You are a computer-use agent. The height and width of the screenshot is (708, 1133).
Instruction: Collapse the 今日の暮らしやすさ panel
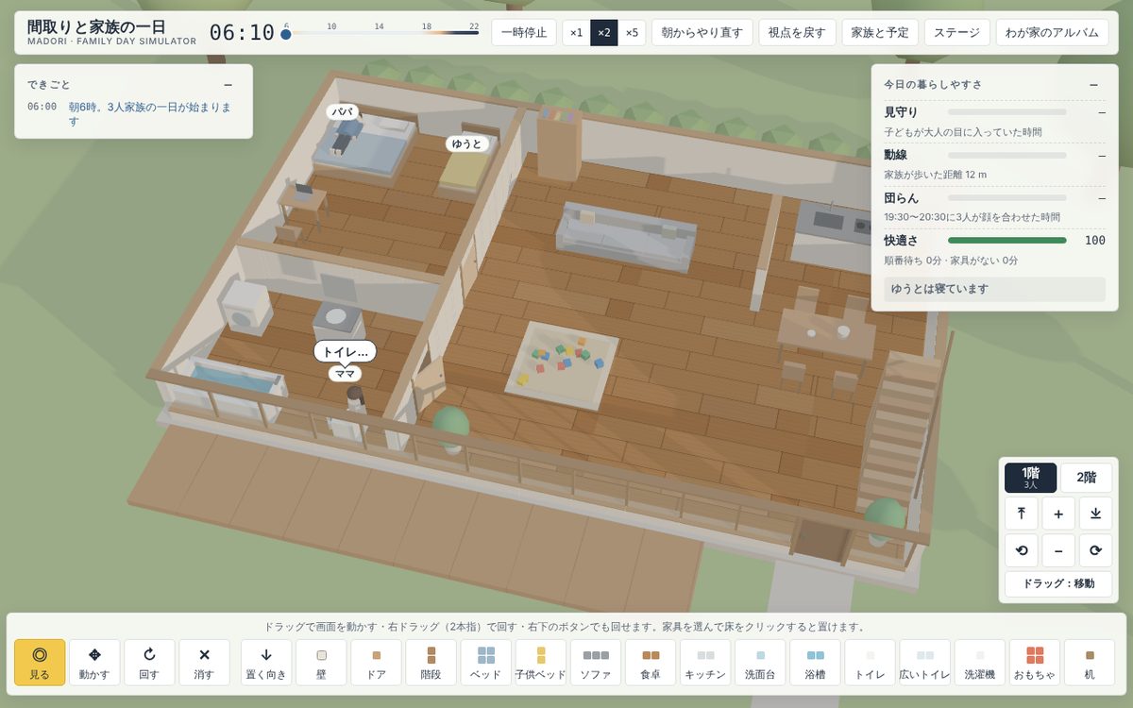click(x=1093, y=84)
